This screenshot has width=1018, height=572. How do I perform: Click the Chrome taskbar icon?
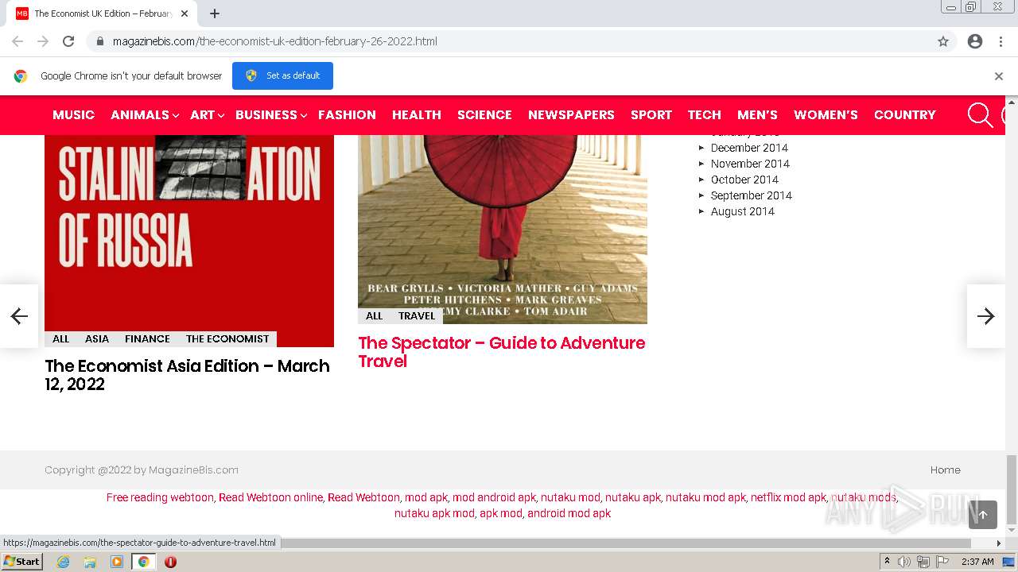[144, 562]
